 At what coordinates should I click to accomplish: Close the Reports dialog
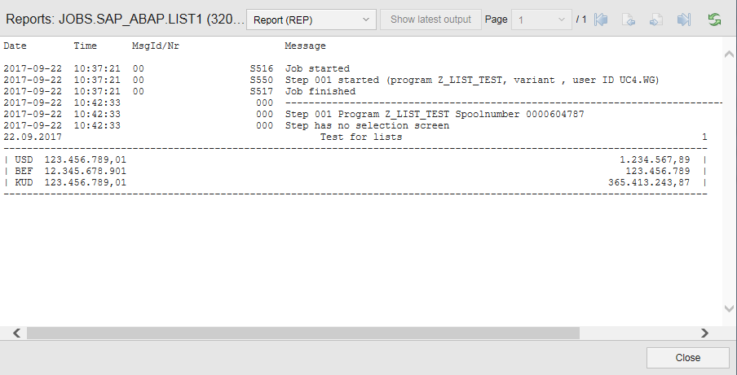pyautogui.click(x=687, y=358)
